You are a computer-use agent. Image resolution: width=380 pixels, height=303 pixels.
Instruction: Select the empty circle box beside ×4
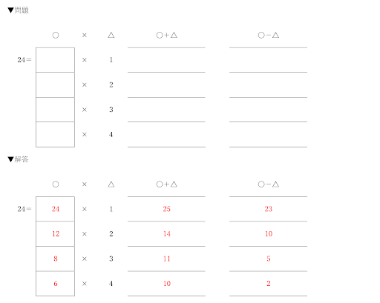(55, 135)
